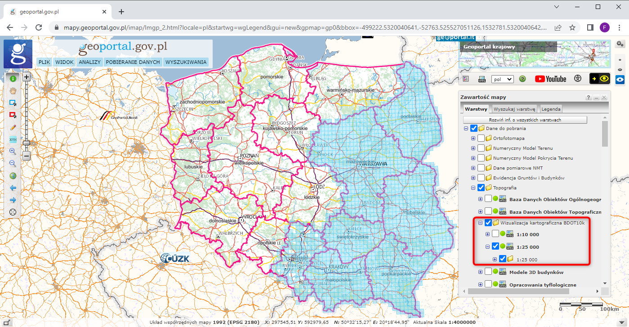Expand the Numeryczny Model Terenu node
629x327 pixels.
(x=473, y=148)
